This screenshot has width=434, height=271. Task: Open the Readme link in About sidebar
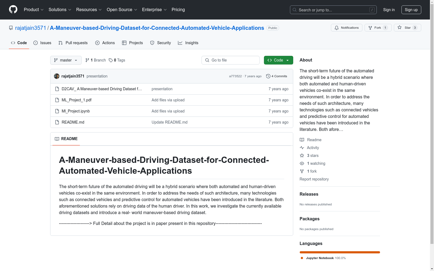(311, 140)
